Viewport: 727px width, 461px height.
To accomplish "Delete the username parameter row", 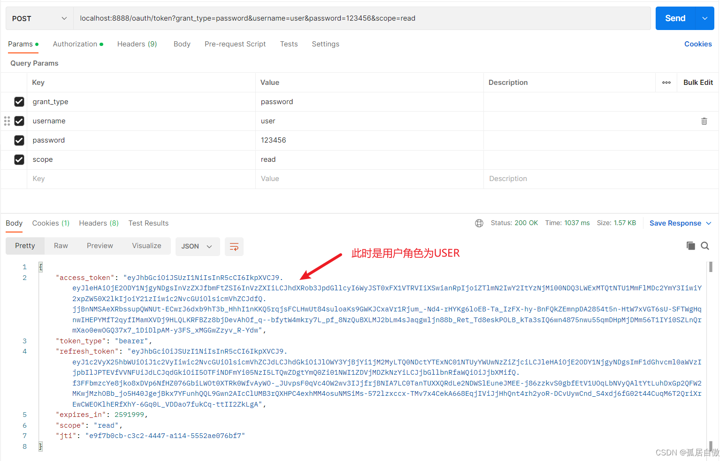I will [x=704, y=121].
